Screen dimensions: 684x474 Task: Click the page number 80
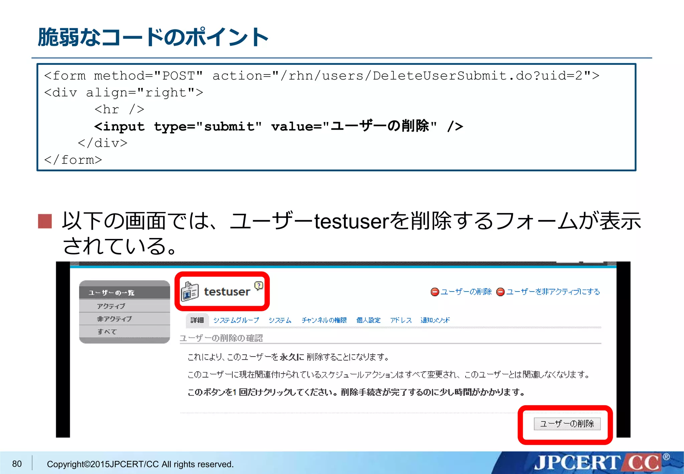pyautogui.click(x=17, y=464)
